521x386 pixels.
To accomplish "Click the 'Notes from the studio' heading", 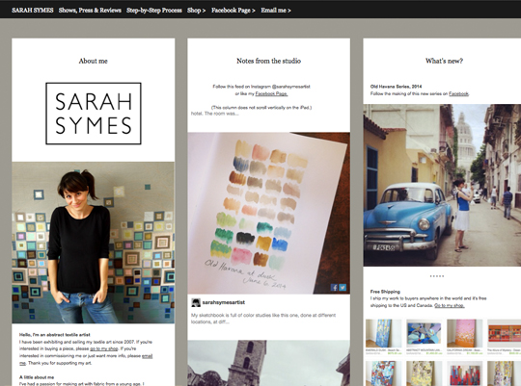I will (x=269, y=61).
